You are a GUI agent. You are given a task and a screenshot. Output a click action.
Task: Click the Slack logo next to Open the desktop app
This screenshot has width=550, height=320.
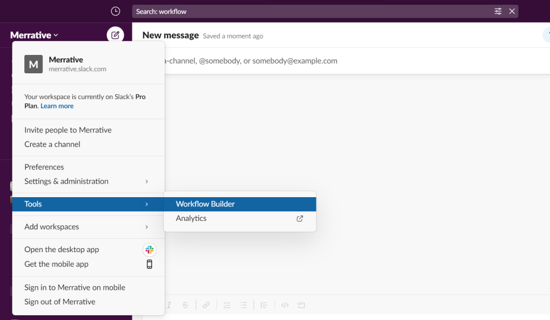pos(149,249)
